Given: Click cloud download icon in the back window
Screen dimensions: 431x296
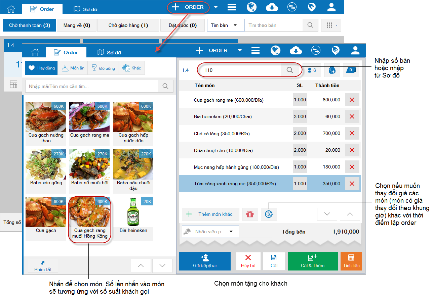Looking at the screenshot, I should (272, 7).
